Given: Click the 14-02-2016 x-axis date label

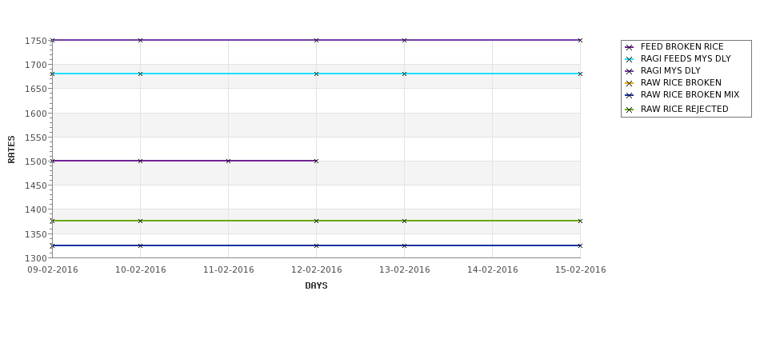Looking at the screenshot, I should pos(493,269).
